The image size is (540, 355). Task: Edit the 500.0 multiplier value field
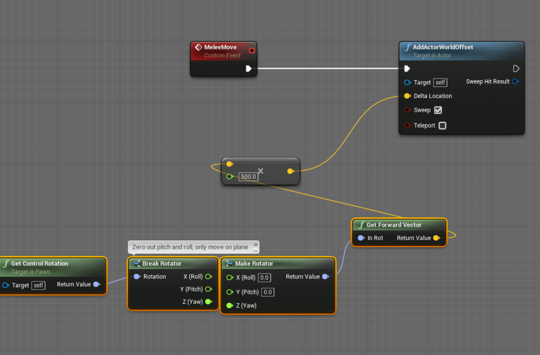click(x=248, y=177)
